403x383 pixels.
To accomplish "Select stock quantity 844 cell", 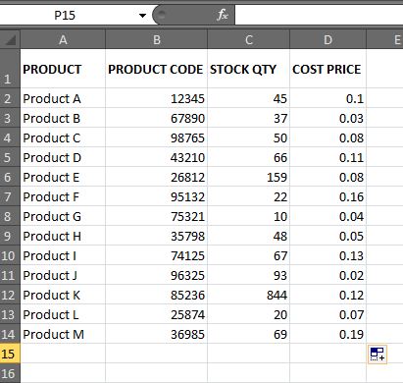I will pyautogui.click(x=248, y=295).
